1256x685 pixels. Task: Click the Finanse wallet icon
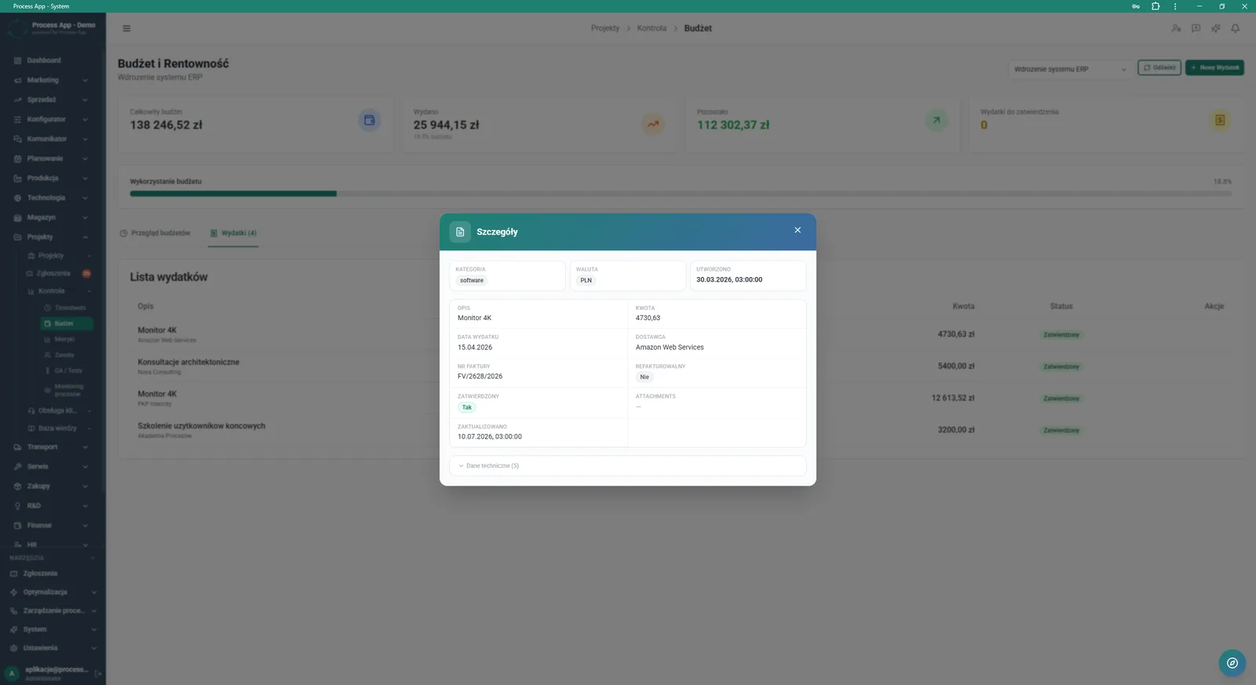pos(17,525)
